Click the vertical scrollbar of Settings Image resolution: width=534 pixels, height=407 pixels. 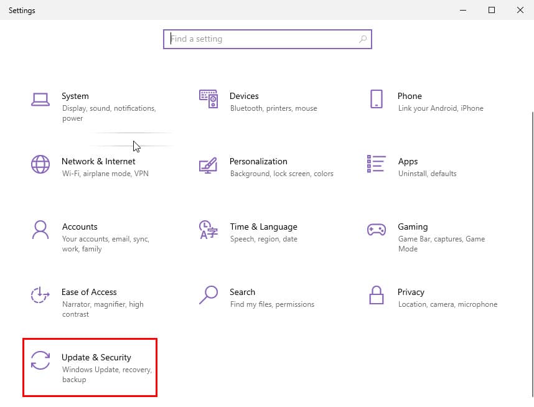click(x=532, y=254)
